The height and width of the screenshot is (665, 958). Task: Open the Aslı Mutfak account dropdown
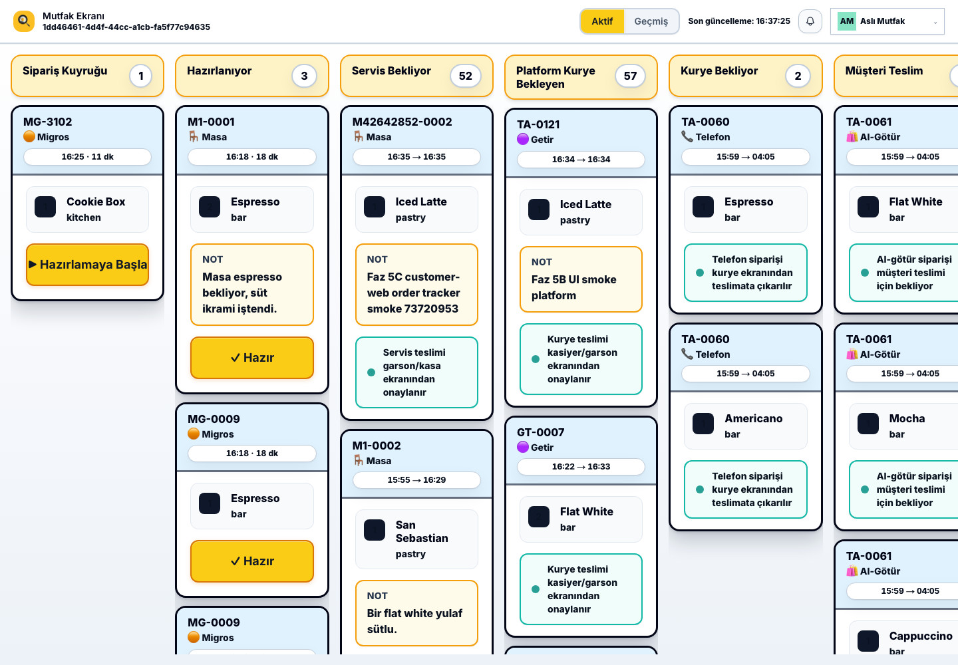(887, 21)
